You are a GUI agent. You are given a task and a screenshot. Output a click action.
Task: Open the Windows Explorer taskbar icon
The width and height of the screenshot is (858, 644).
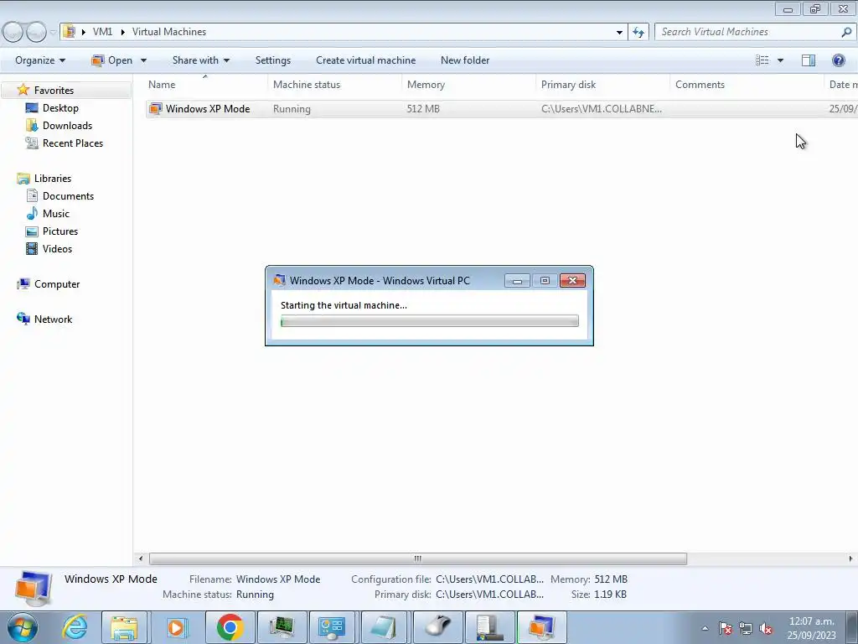pos(125,627)
